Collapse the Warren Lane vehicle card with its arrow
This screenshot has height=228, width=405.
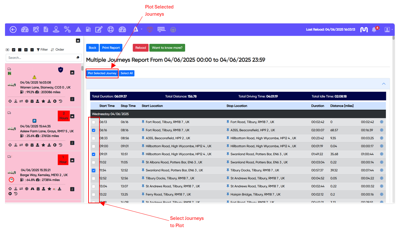click(x=72, y=72)
